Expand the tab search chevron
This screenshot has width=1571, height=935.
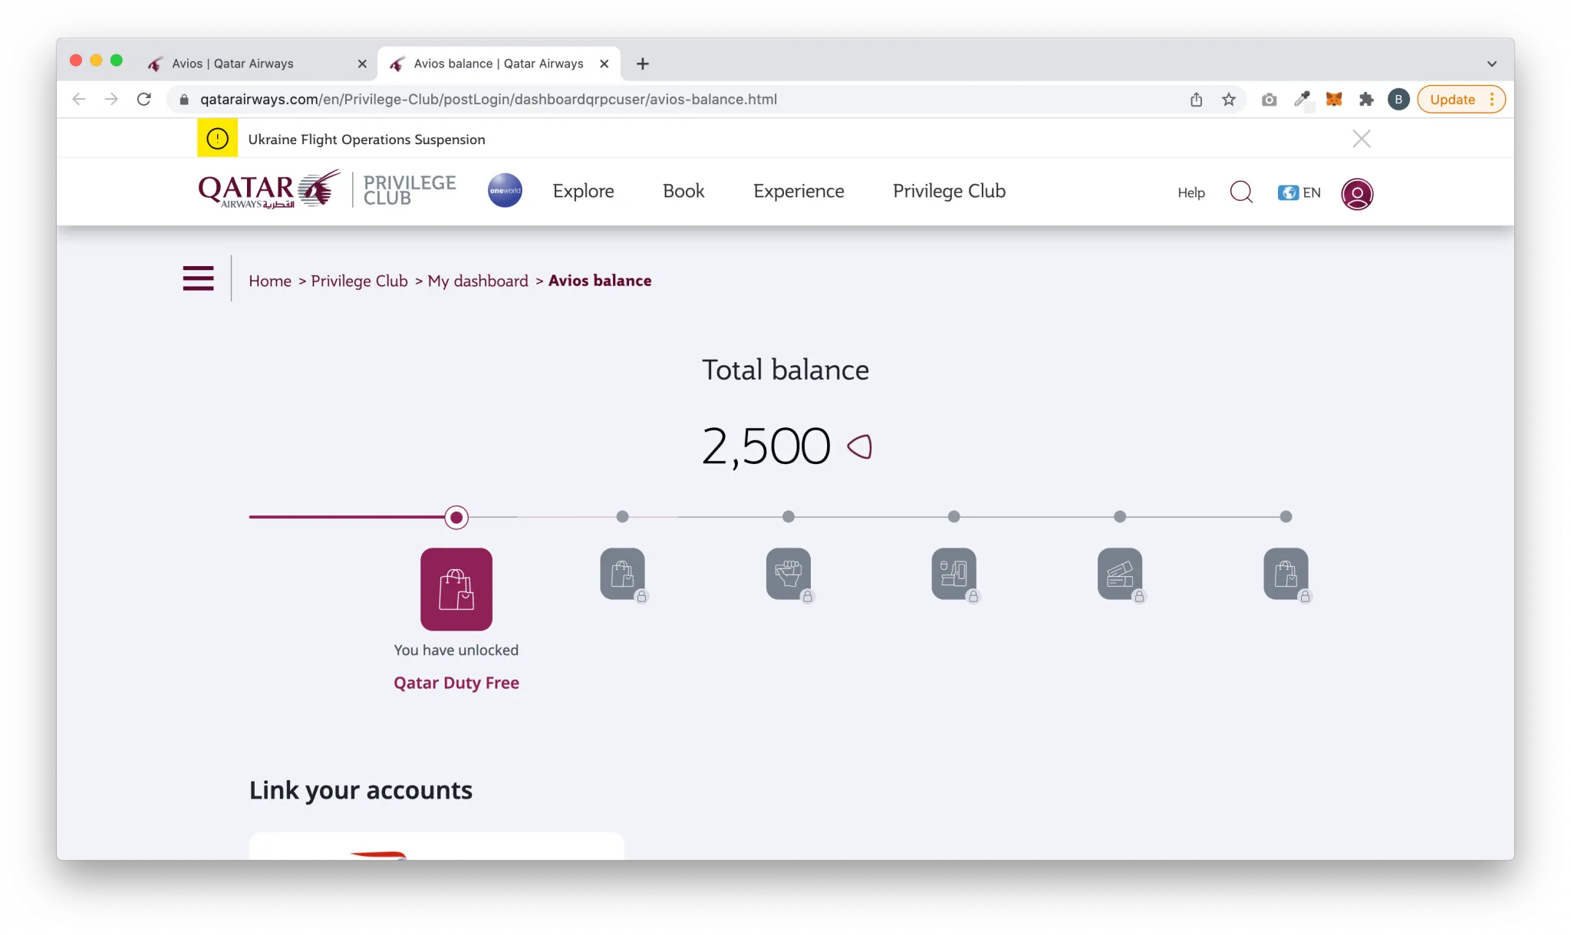click(1491, 63)
